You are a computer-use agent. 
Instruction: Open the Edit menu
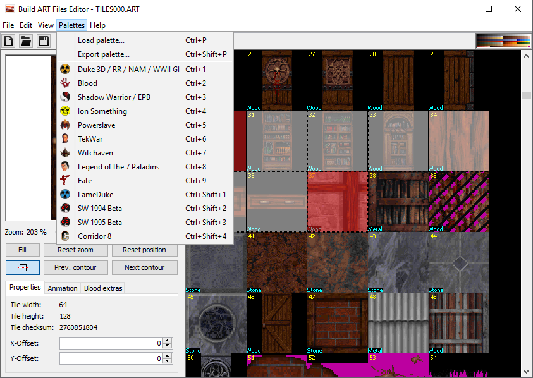[26, 25]
